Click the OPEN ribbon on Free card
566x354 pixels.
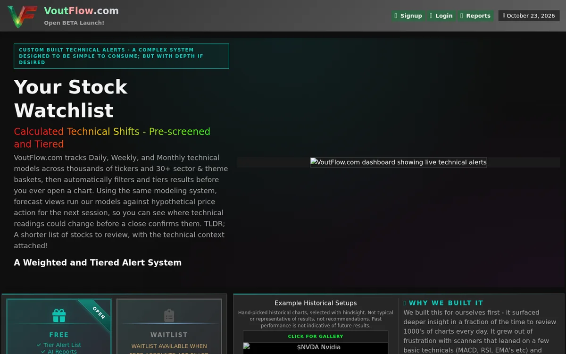click(x=99, y=312)
